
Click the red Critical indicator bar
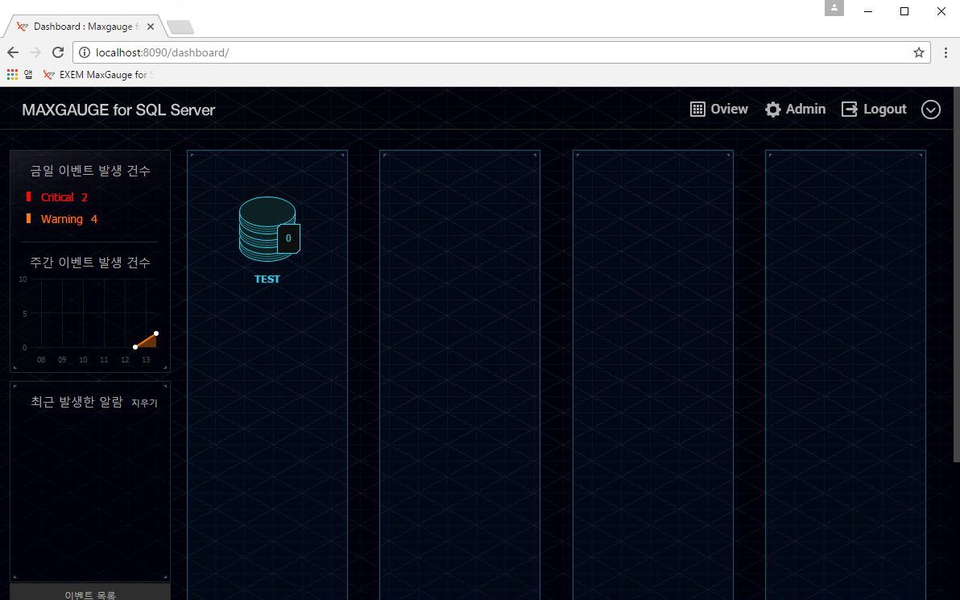(x=28, y=197)
